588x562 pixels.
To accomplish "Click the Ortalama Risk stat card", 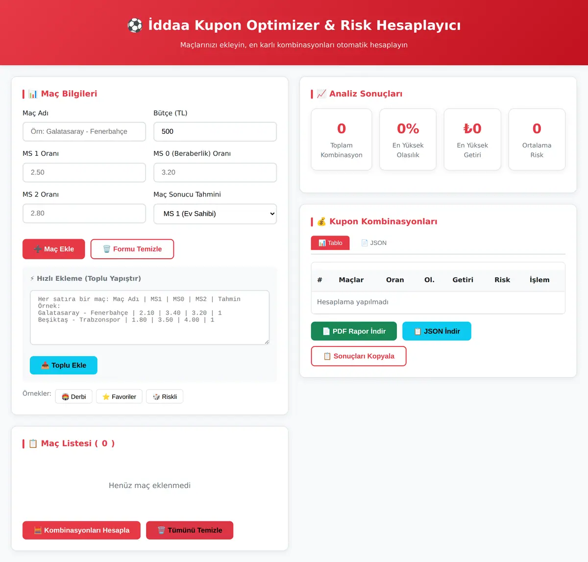I will pyautogui.click(x=537, y=140).
